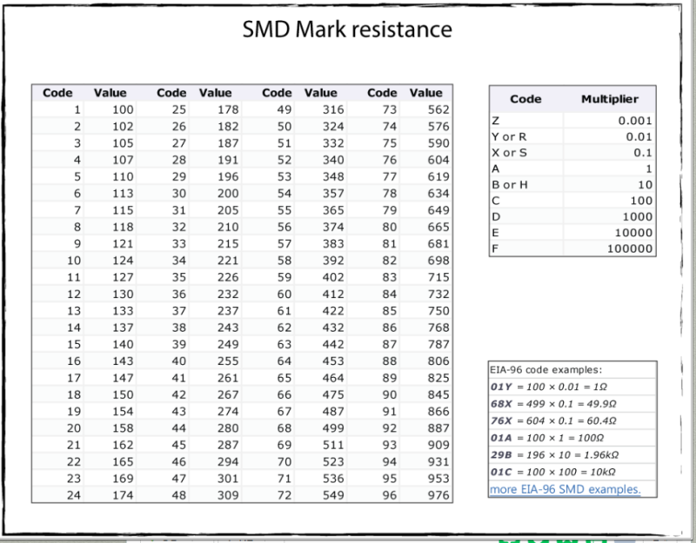Select the resistance value '698'
The height and width of the screenshot is (543, 696).
pos(438,261)
